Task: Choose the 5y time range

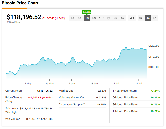Action: 122,18
